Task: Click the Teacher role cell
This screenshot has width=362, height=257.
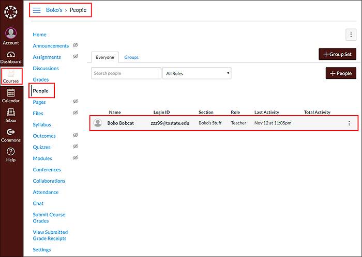Action: [x=238, y=123]
